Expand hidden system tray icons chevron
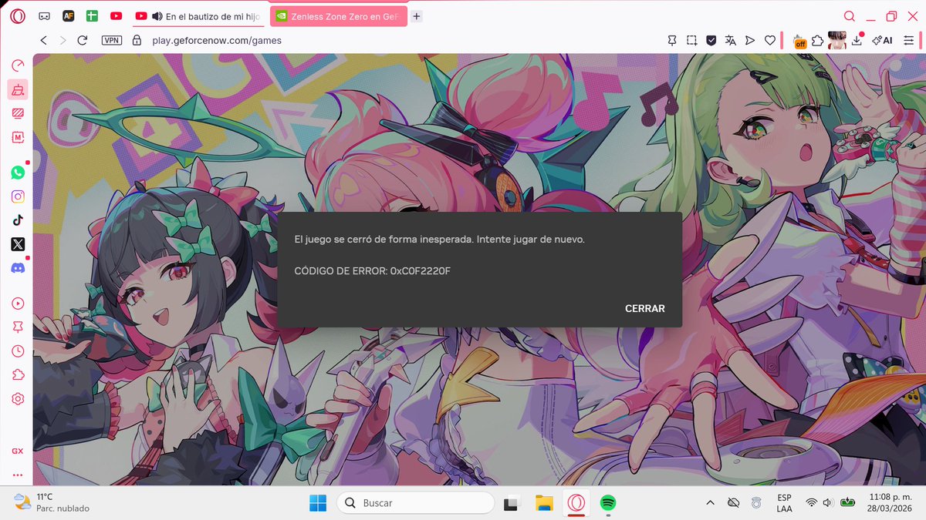 point(710,503)
